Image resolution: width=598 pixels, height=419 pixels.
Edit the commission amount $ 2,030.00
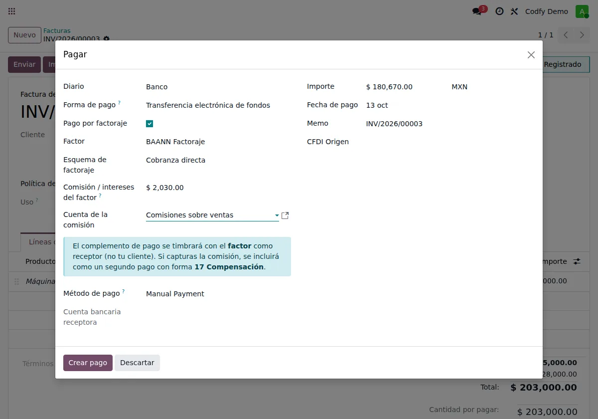(218, 188)
